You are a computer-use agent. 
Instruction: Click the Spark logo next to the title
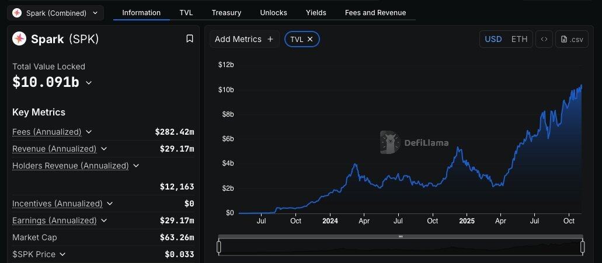point(19,38)
